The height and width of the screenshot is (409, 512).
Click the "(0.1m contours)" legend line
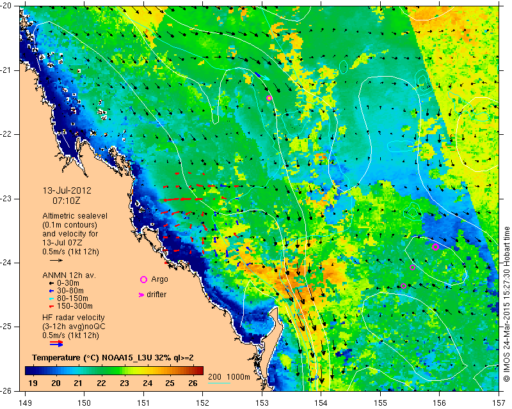(x=70, y=225)
